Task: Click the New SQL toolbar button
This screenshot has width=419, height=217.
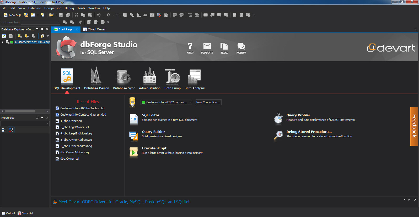Action: click(x=13, y=15)
